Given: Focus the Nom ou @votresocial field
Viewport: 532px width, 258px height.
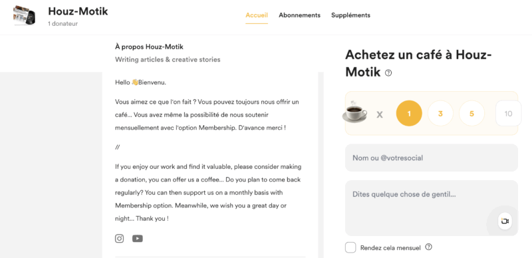Looking at the screenshot, I should point(432,158).
